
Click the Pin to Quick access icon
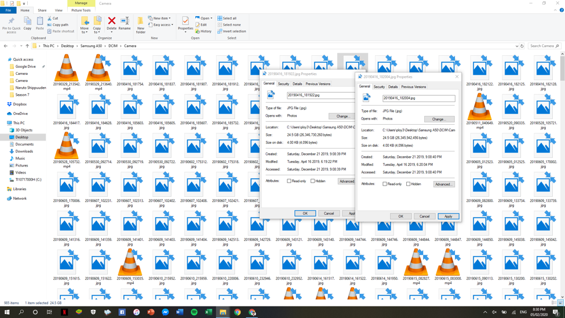11,25
